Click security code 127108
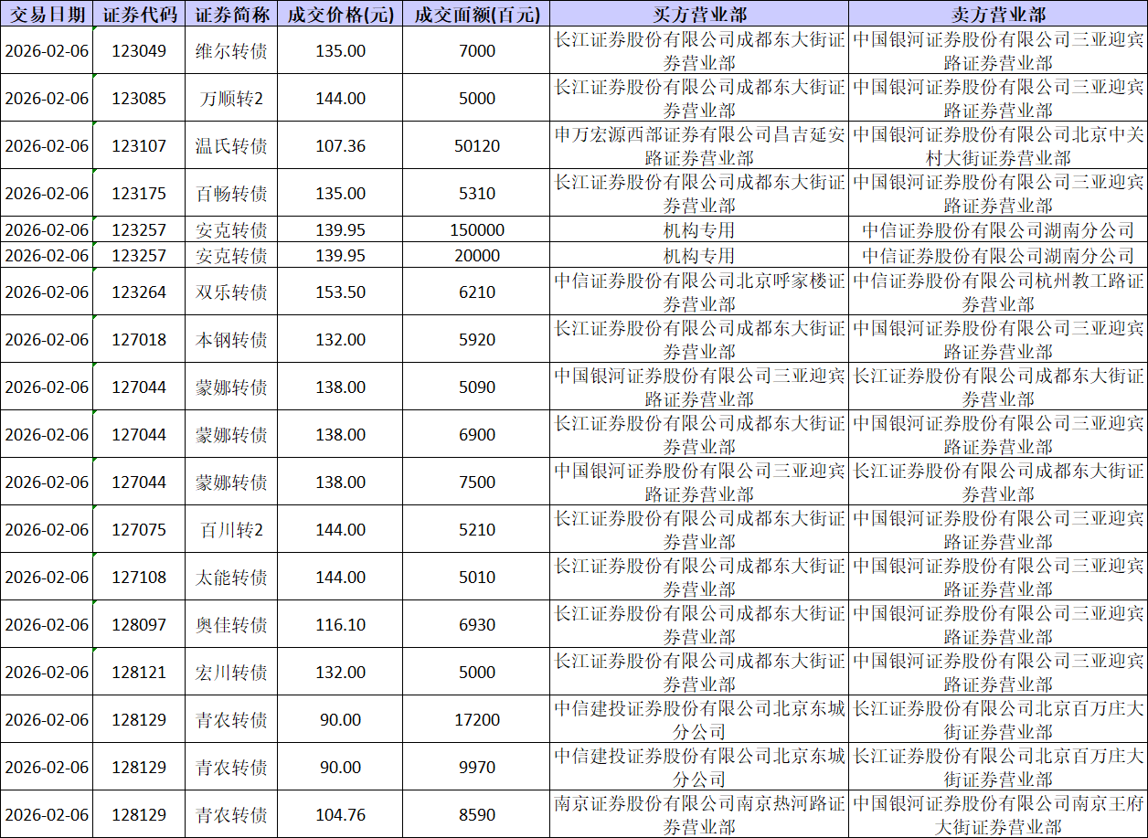 [139, 578]
